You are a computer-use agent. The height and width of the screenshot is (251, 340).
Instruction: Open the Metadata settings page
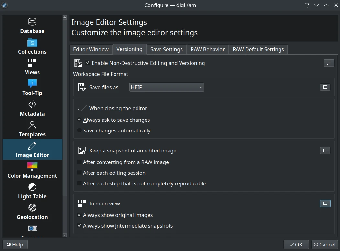[32, 108]
